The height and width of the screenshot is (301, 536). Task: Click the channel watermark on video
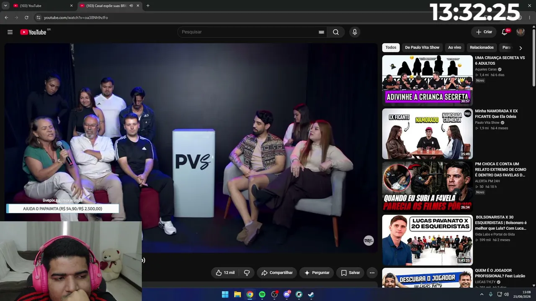pos(368,240)
